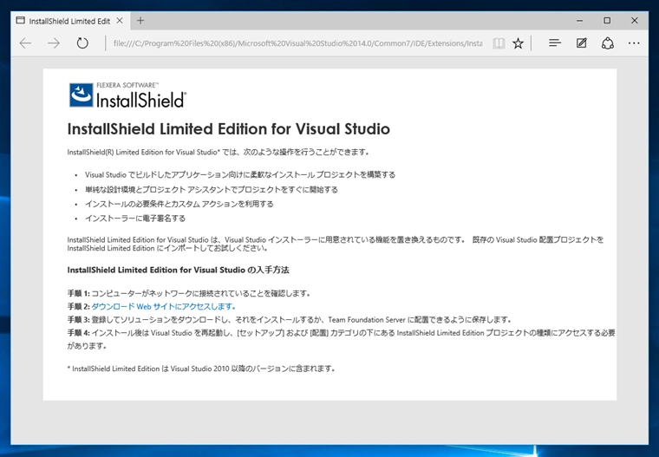
Task: Add page to favorites with star icon
Action: (519, 43)
